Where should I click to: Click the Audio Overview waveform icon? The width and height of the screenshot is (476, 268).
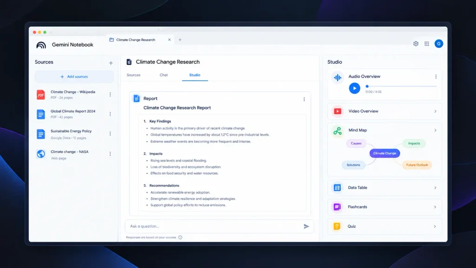click(337, 77)
